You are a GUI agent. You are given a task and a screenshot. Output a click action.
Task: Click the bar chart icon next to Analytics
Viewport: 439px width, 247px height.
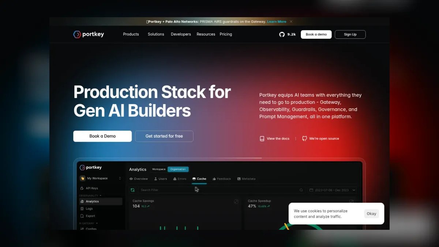click(x=82, y=201)
